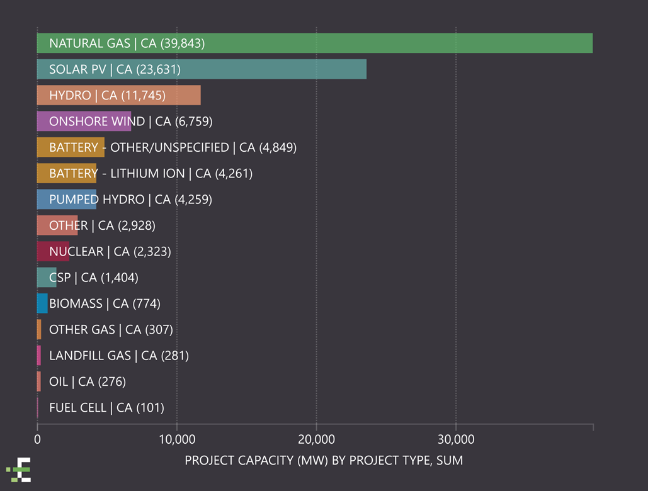Click the Fuel Cell bar
Screen dimensions: 648x491
pyautogui.click(x=38, y=407)
